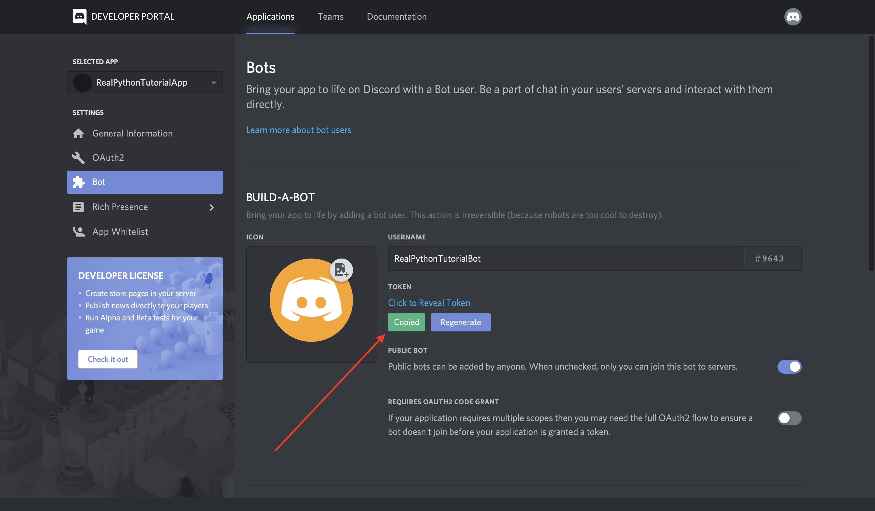Select the Applications tab
Image resolution: width=875 pixels, height=511 pixels.
270,16
